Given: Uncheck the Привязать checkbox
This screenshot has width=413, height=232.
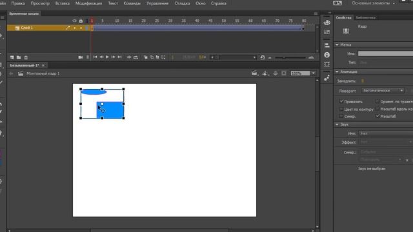Looking at the screenshot, I should (x=341, y=101).
